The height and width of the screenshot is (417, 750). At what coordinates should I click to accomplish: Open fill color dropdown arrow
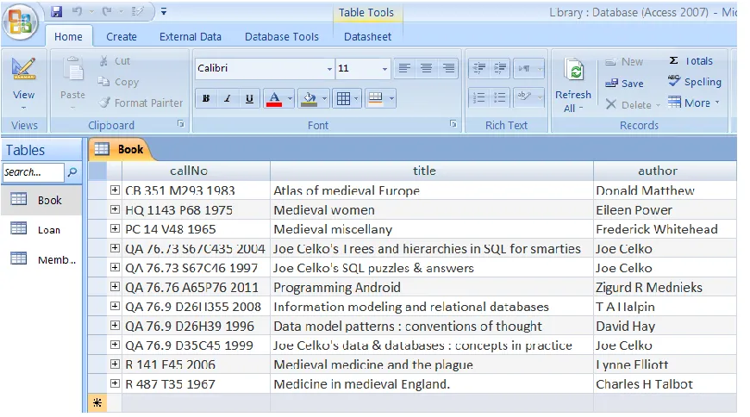(x=324, y=99)
